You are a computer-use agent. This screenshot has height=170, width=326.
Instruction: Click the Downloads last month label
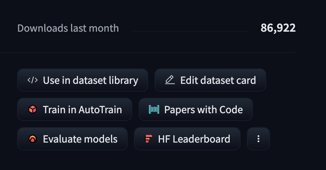click(68, 28)
